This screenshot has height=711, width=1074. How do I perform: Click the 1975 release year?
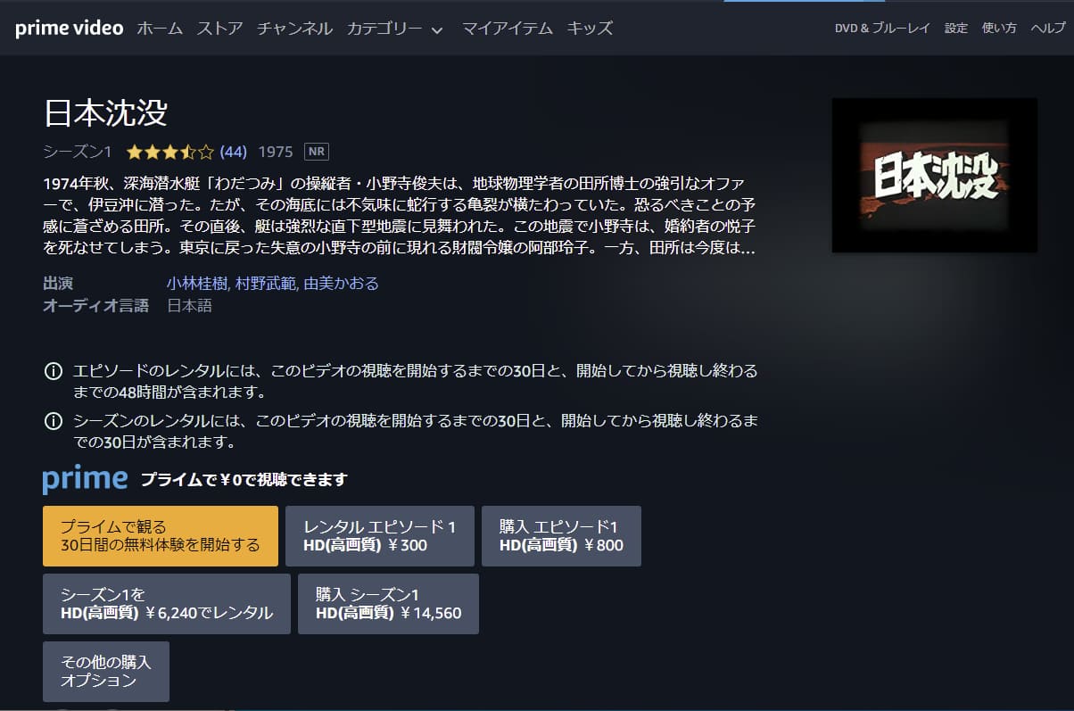pyautogui.click(x=276, y=152)
